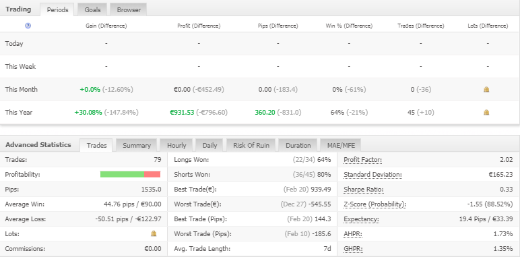Click the Sharpe Ratio value 0.33
The image size is (520, 257).
pyautogui.click(x=507, y=190)
